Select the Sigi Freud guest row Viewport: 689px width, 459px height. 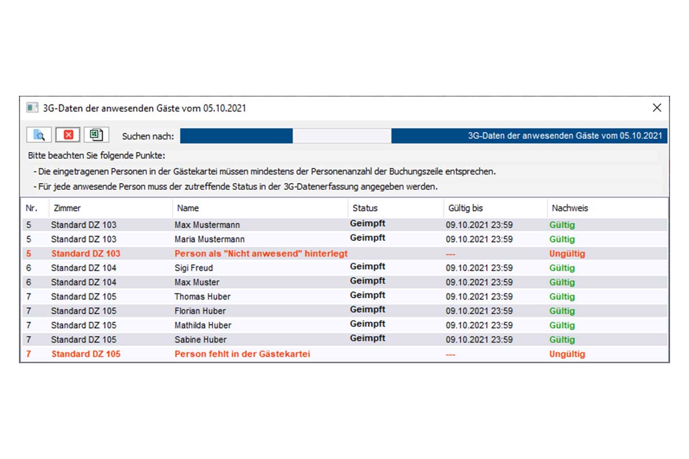click(193, 268)
